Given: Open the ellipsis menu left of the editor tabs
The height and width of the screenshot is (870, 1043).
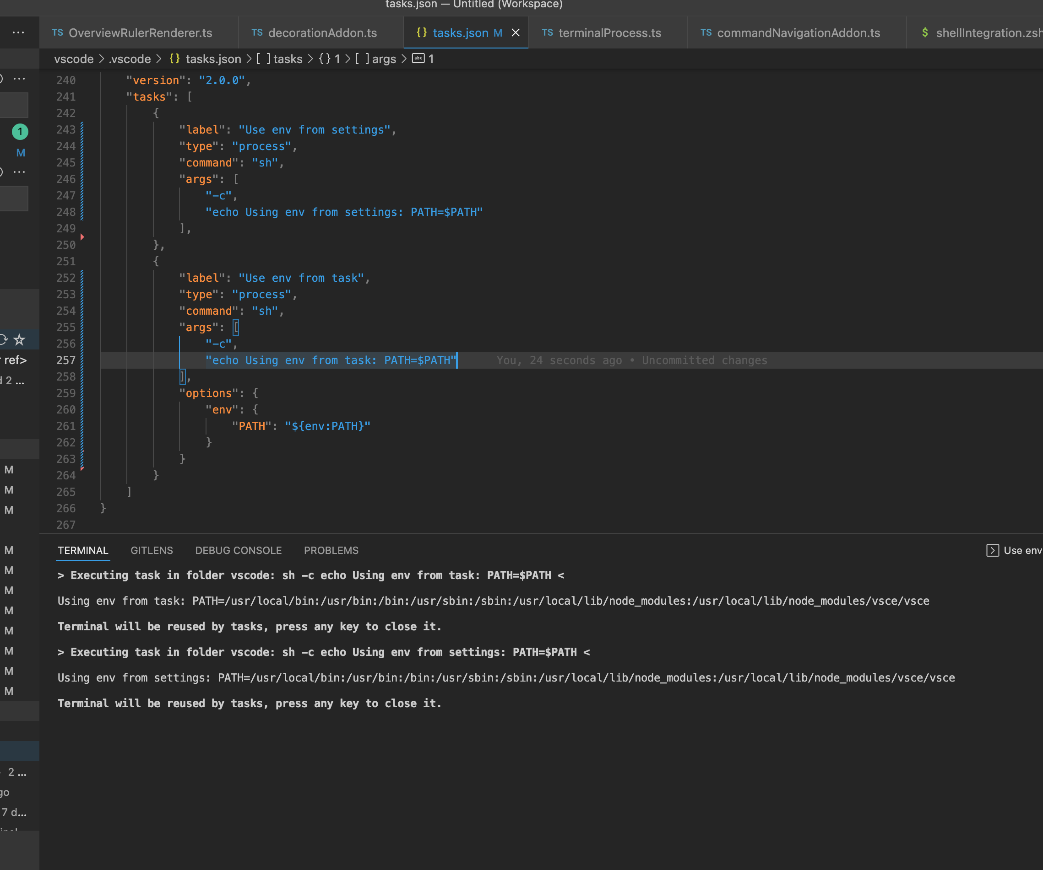Looking at the screenshot, I should [x=19, y=32].
